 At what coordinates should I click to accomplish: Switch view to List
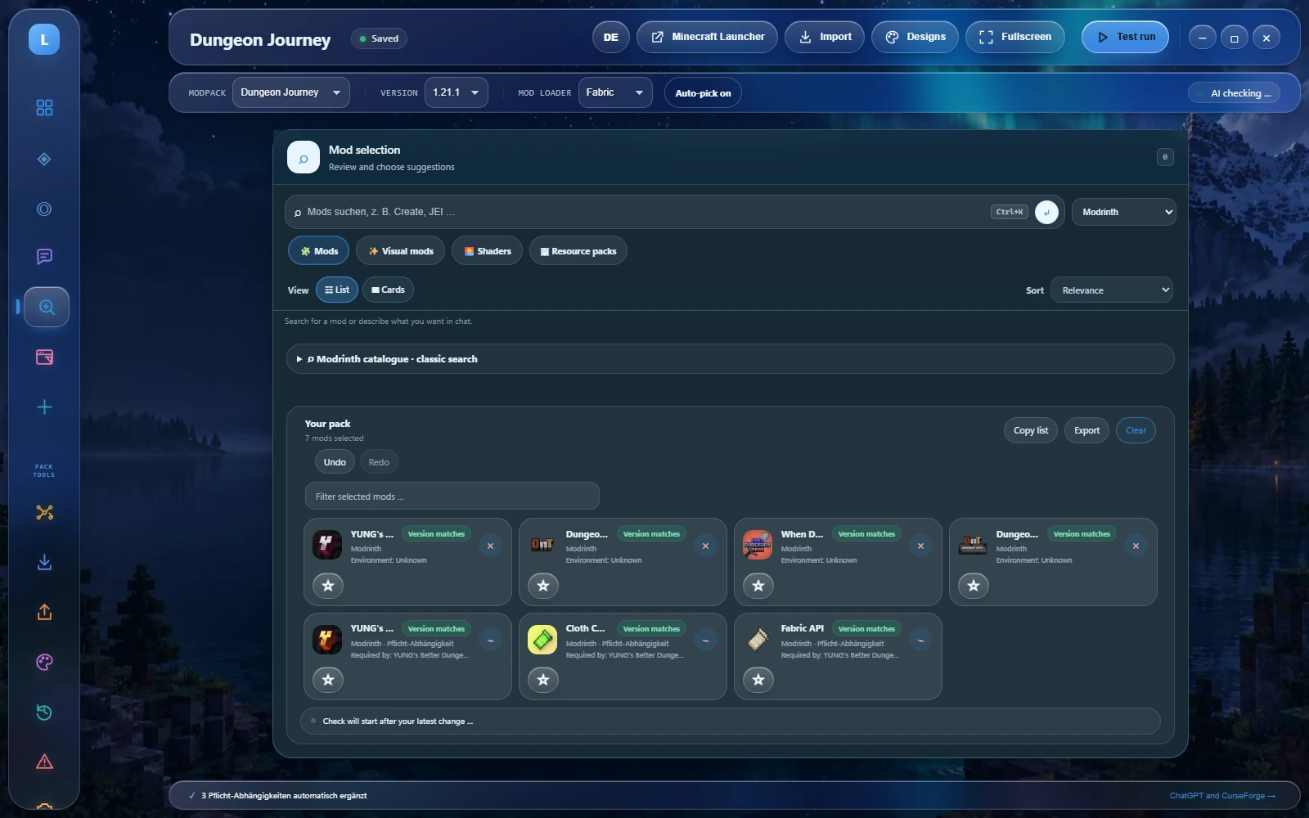click(x=337, y=290)
